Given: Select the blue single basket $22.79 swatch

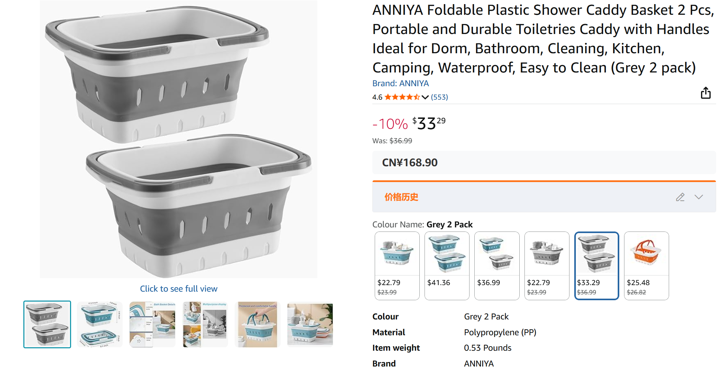Looking at the screenshot, I should pyautogui.click(x=397, y=266).
